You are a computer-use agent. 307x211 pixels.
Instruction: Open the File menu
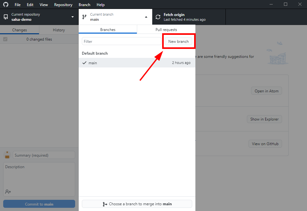pos(18,5)
